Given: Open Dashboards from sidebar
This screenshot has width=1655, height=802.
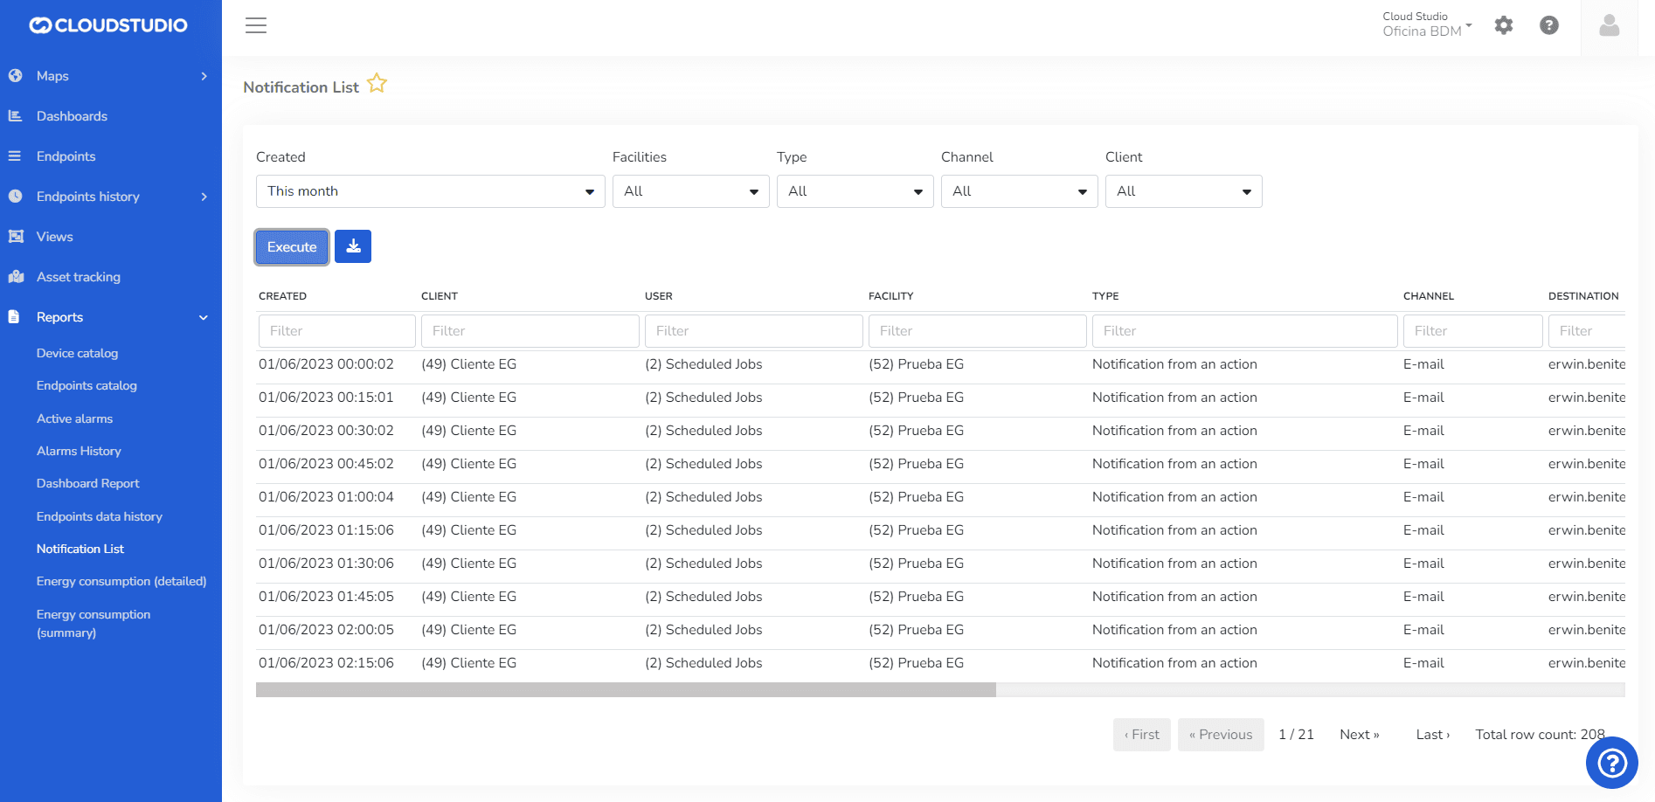Looking at the screenshot, I should coord(72,116).
